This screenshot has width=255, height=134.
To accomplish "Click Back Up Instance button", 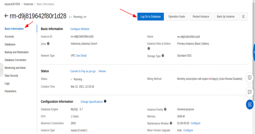I will (226, 17).
